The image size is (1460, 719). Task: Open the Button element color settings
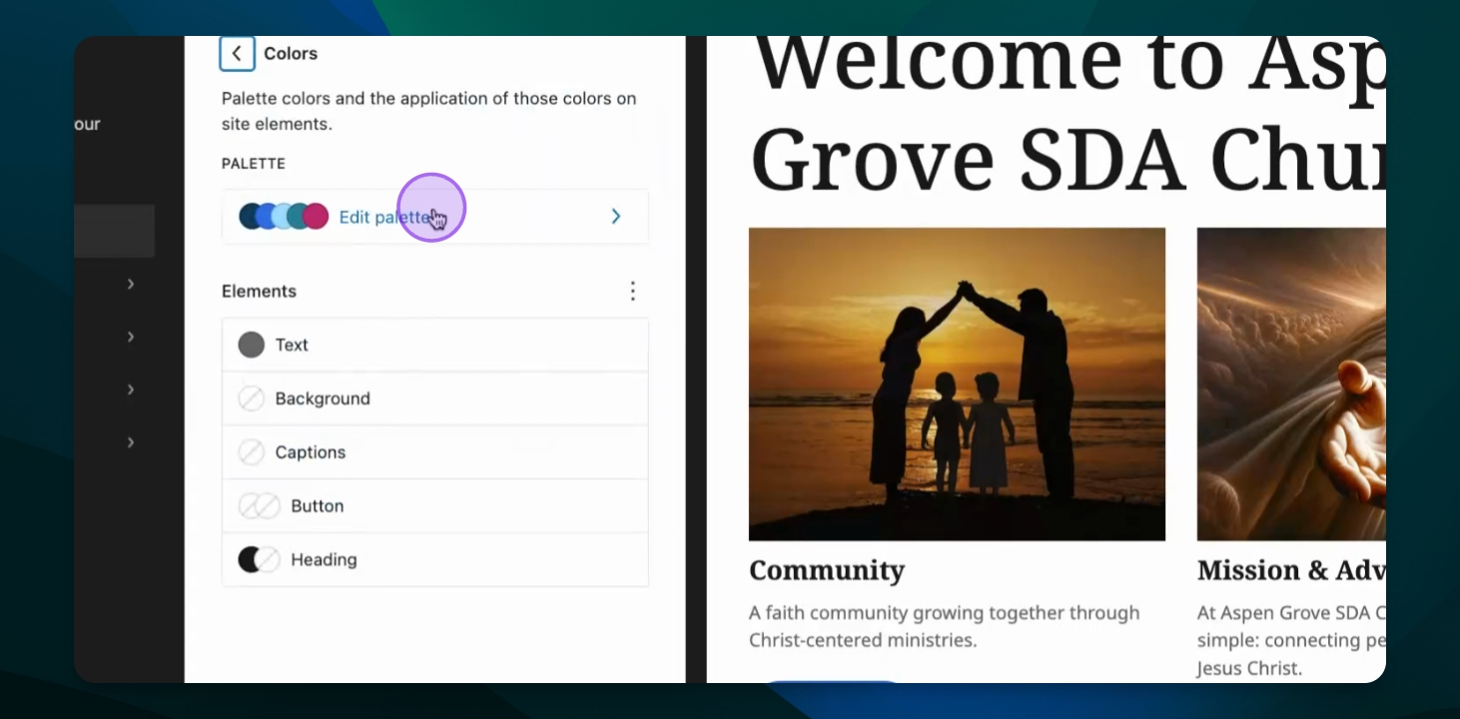click(435, 506)
